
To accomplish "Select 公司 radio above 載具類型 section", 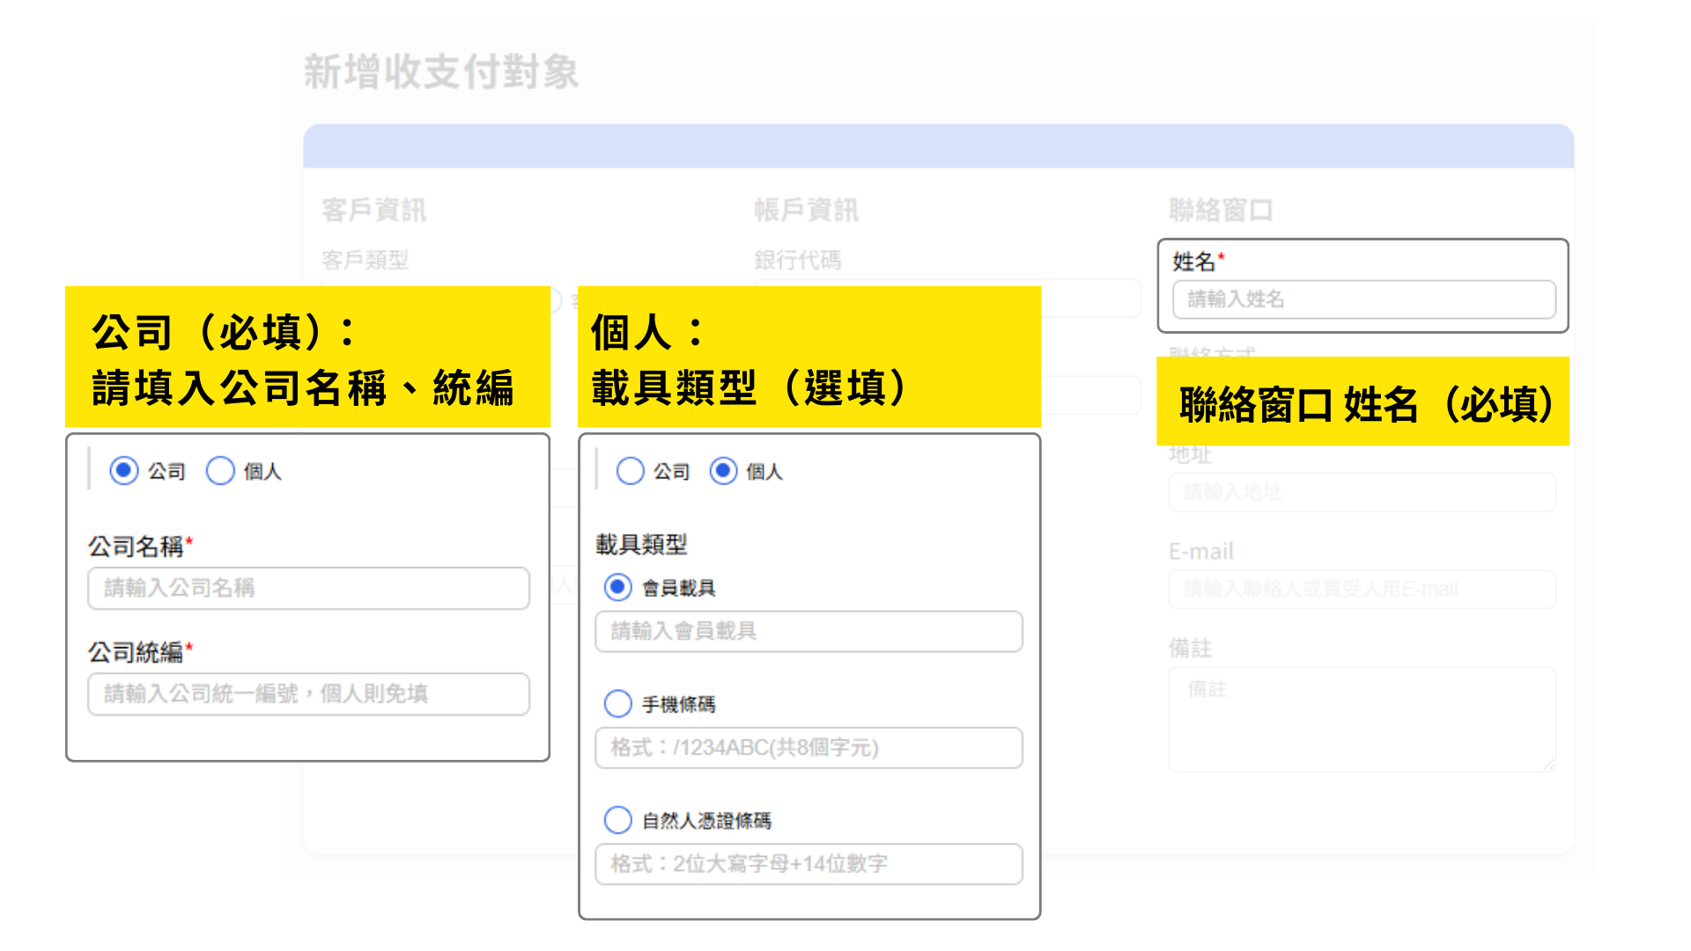I will 630,471.
